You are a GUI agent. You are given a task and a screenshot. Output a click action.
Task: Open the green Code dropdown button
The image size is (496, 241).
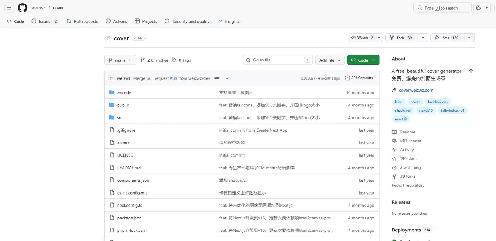[x=363, y=60]
